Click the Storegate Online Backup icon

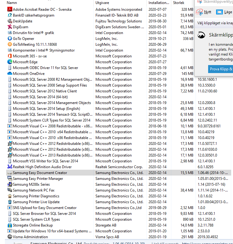coord(10,225)
